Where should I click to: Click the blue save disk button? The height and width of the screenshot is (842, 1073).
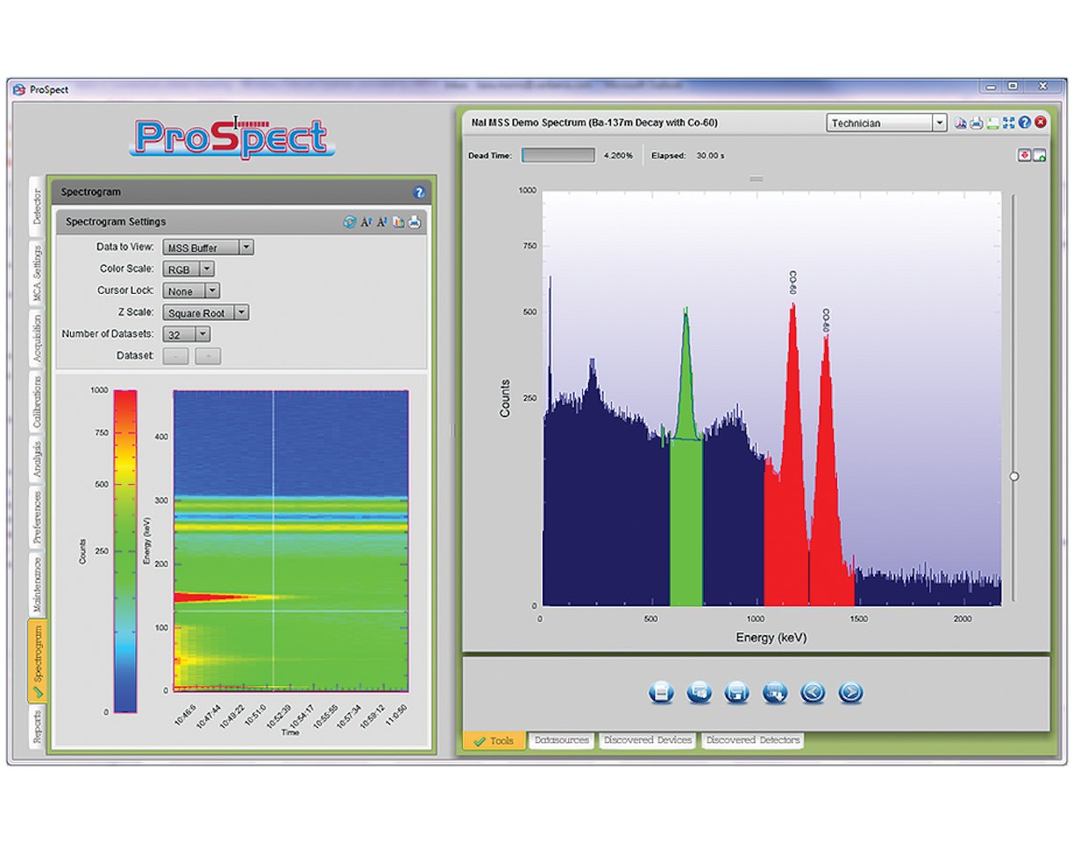pos(737,693)
